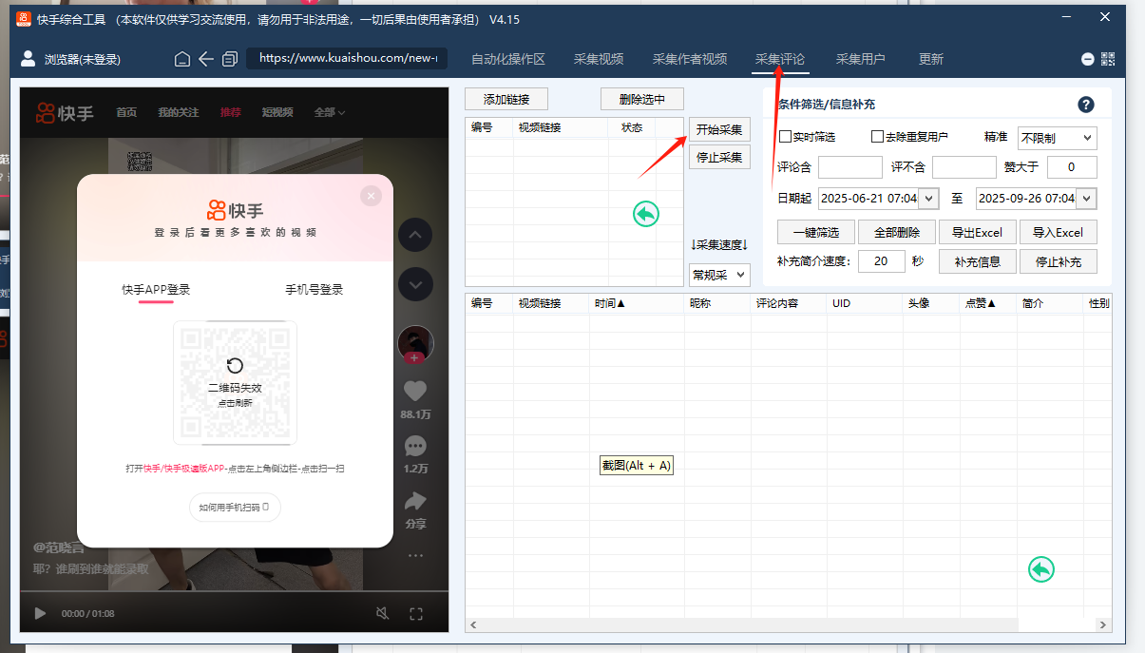The height and width of the screenshot is (653, 1145).
Task: Unmute the video with the speaker icon
Action: pos(383,613)
